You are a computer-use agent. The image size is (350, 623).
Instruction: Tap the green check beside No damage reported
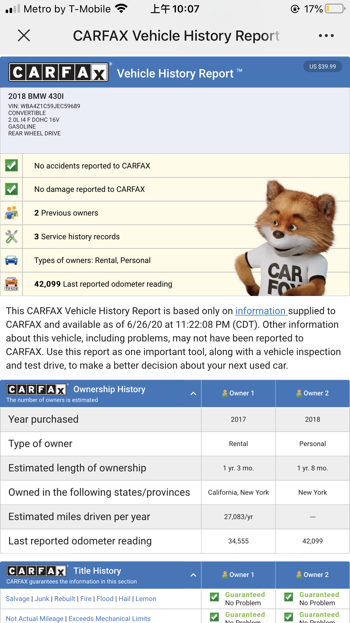click(11, 189)
